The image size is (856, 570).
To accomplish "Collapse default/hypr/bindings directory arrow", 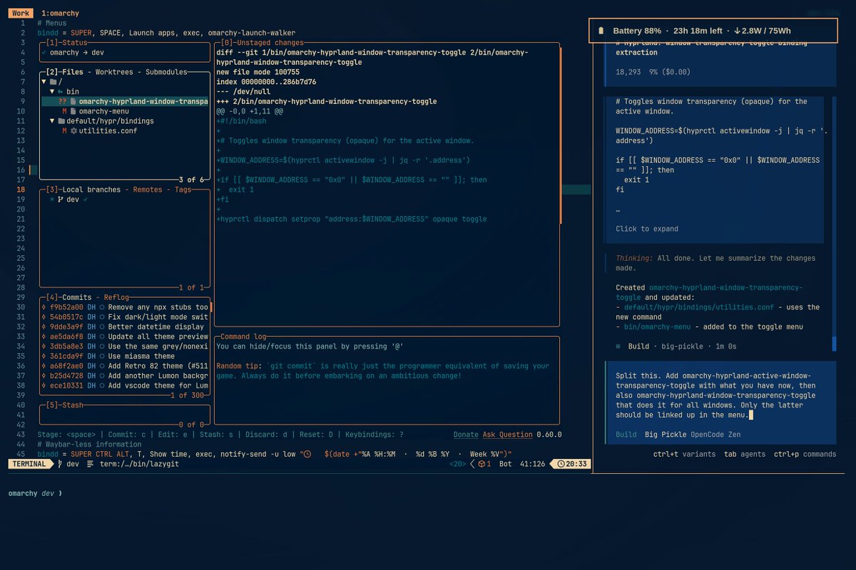I will tap(52, 121).
